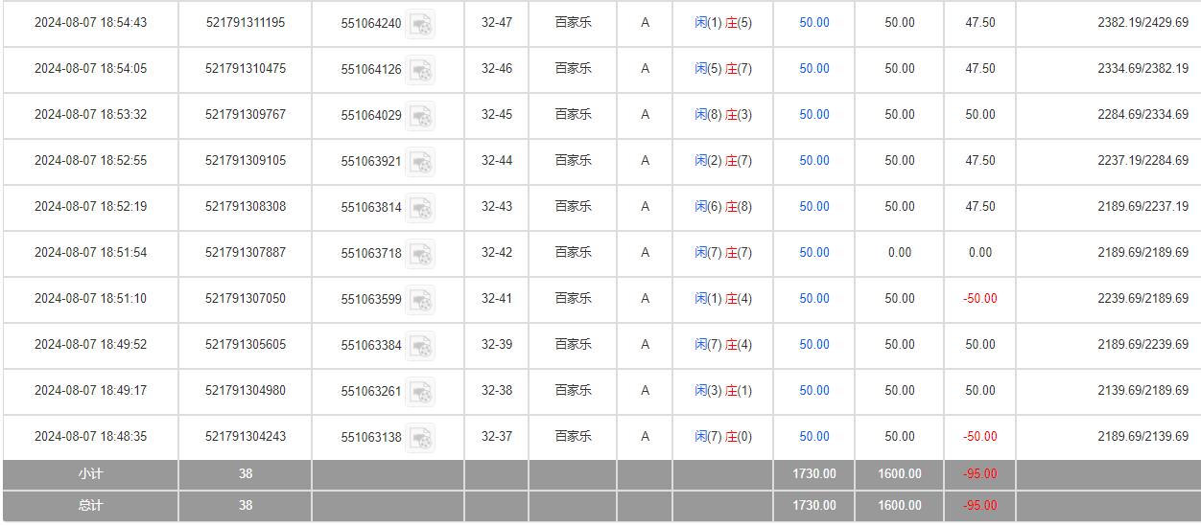
Task: View the replay icon for 551063261
Action: point(420,392)
